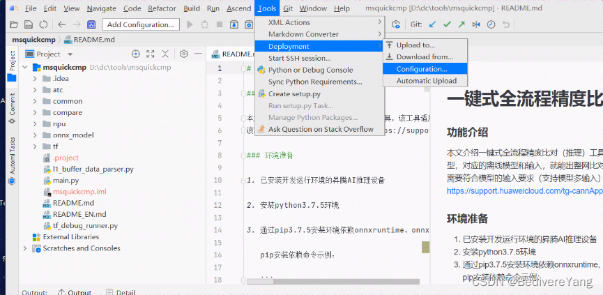Click Ask Question on Stack Overflow

(319, 129)
